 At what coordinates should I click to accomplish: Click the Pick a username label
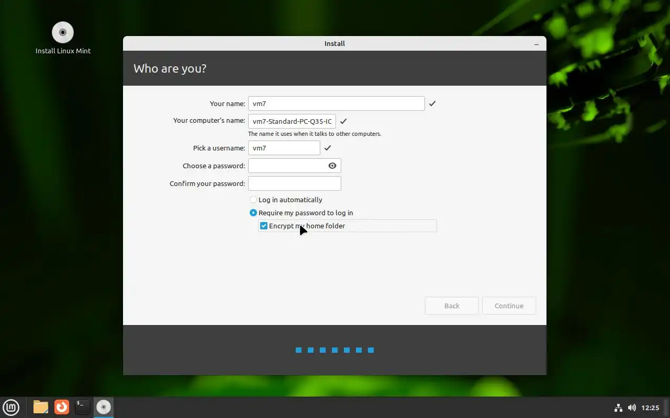pos(219,148)
